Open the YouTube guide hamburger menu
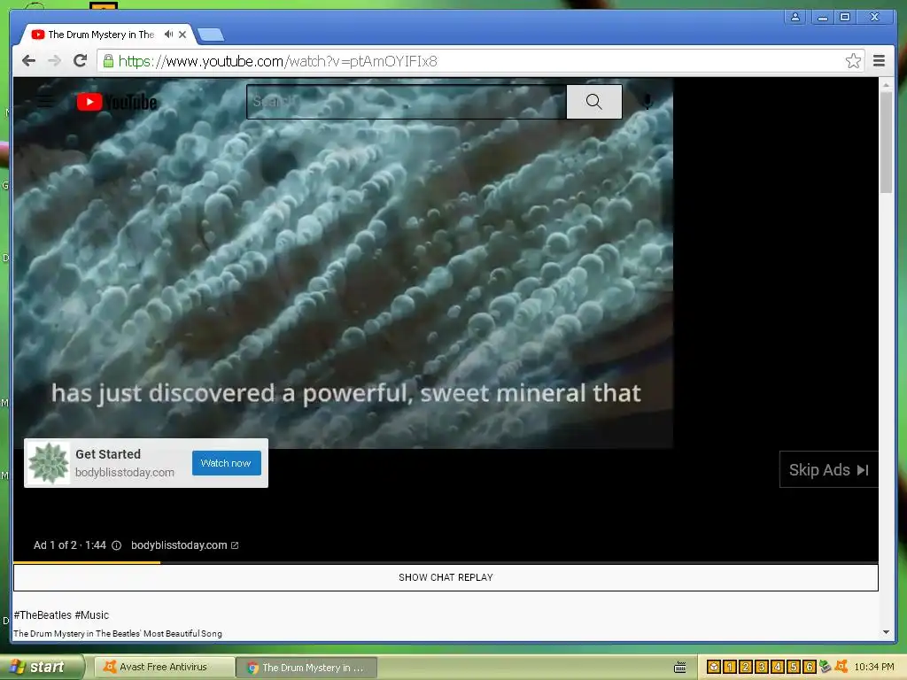Screen dimensions: 907x680 [x=46, y=102]
